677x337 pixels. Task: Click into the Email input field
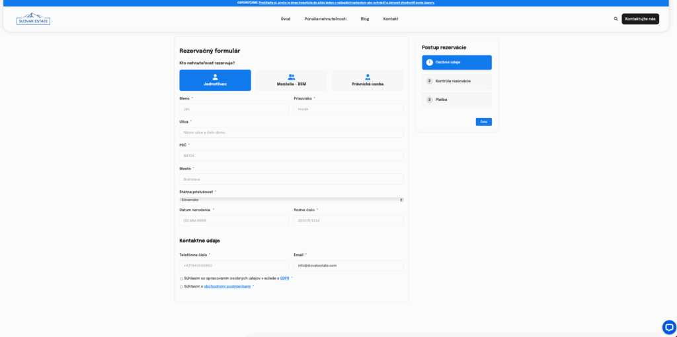348,265
